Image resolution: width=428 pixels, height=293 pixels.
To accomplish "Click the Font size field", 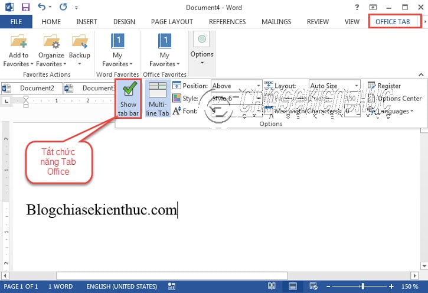I will (x=236, y=111).
